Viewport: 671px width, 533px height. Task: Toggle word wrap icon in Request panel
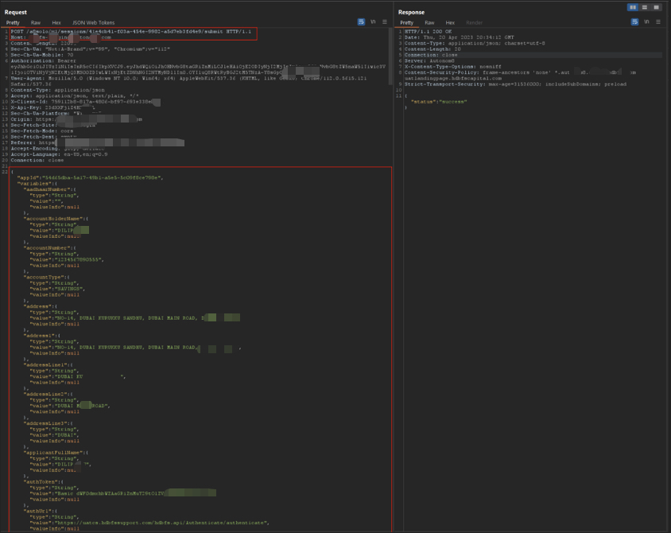[x=362, y=22]
